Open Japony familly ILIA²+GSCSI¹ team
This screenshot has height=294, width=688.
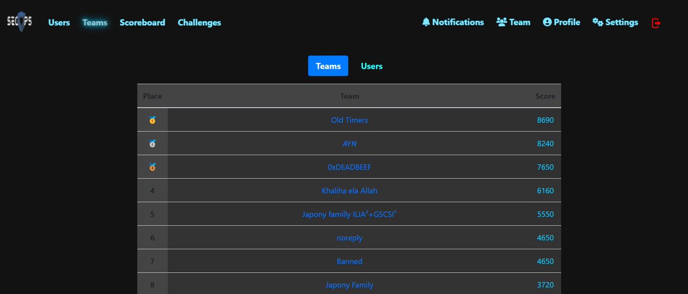click(350, 214)
